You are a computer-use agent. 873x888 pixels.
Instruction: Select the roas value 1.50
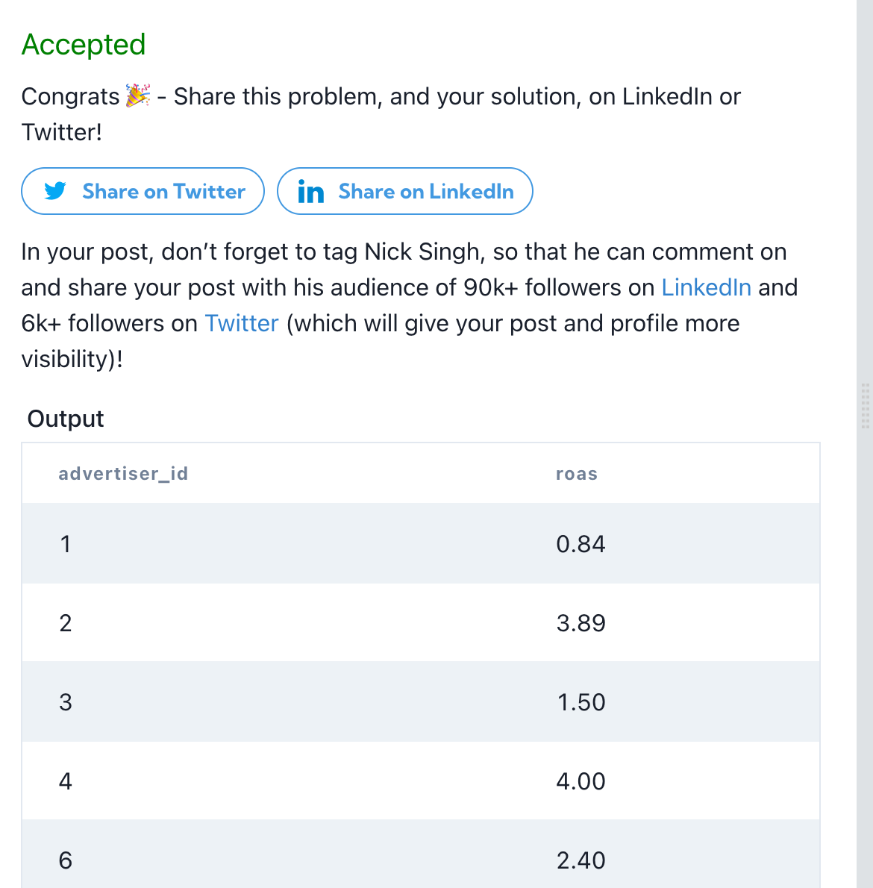pos(581,702)
